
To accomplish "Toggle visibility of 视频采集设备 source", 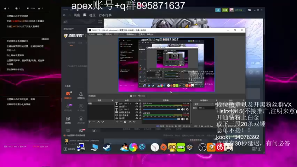I will 137,112.
